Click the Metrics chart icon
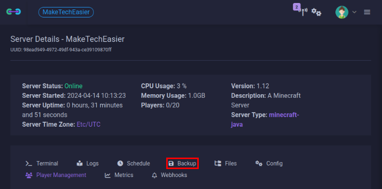 tap(108, 175)
